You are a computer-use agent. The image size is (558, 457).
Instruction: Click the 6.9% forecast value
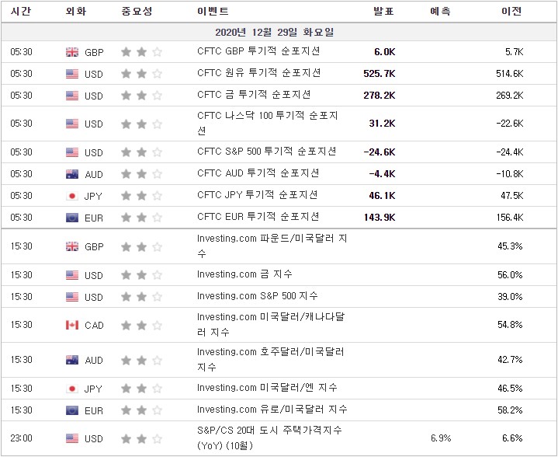441,438
